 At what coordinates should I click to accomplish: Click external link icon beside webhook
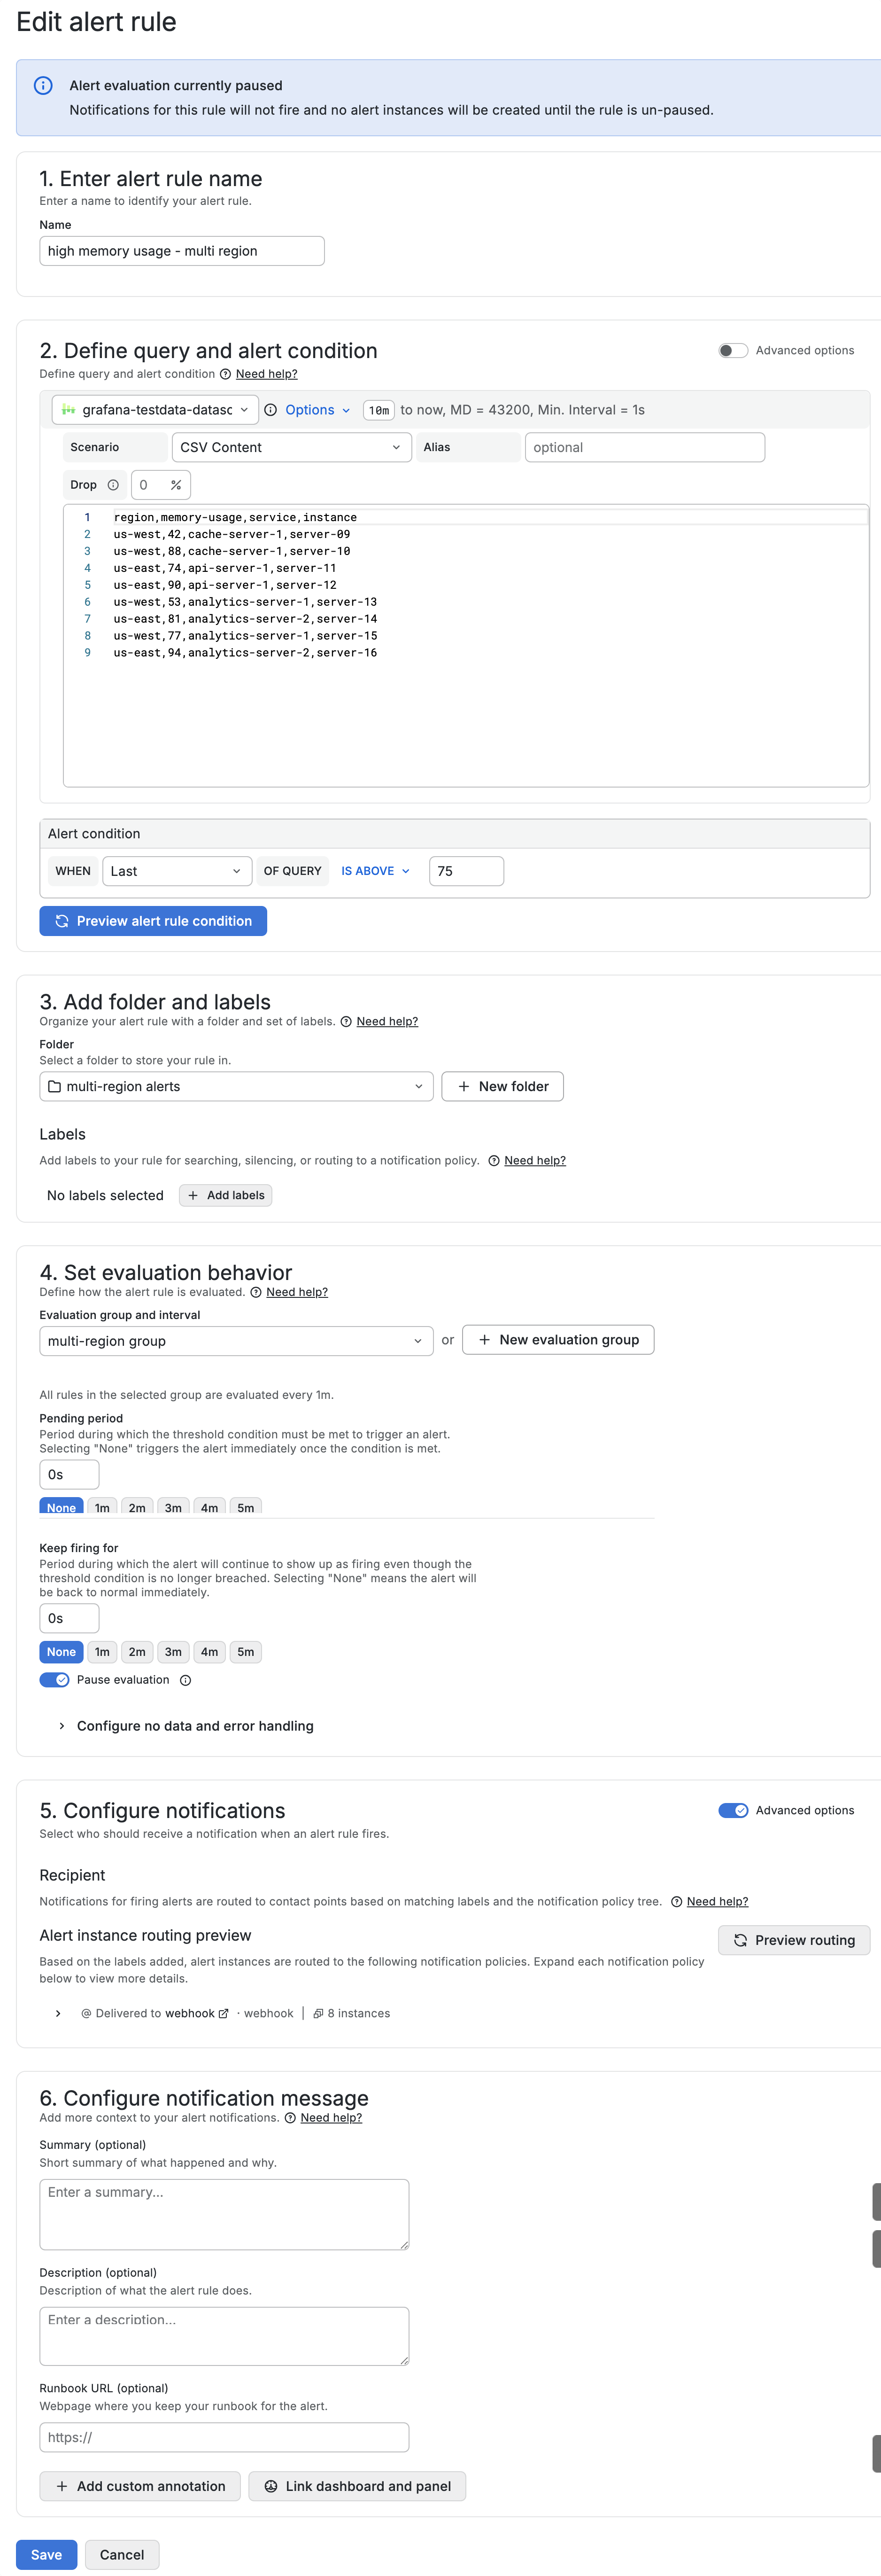[x=224, y=2013]
